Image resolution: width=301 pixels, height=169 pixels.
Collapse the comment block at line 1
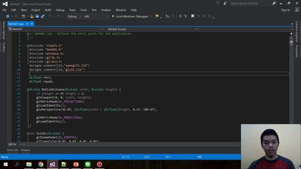28,34
